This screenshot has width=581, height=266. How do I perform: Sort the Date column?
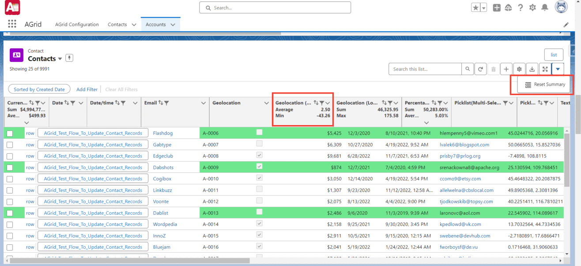[x=67, y=103]
